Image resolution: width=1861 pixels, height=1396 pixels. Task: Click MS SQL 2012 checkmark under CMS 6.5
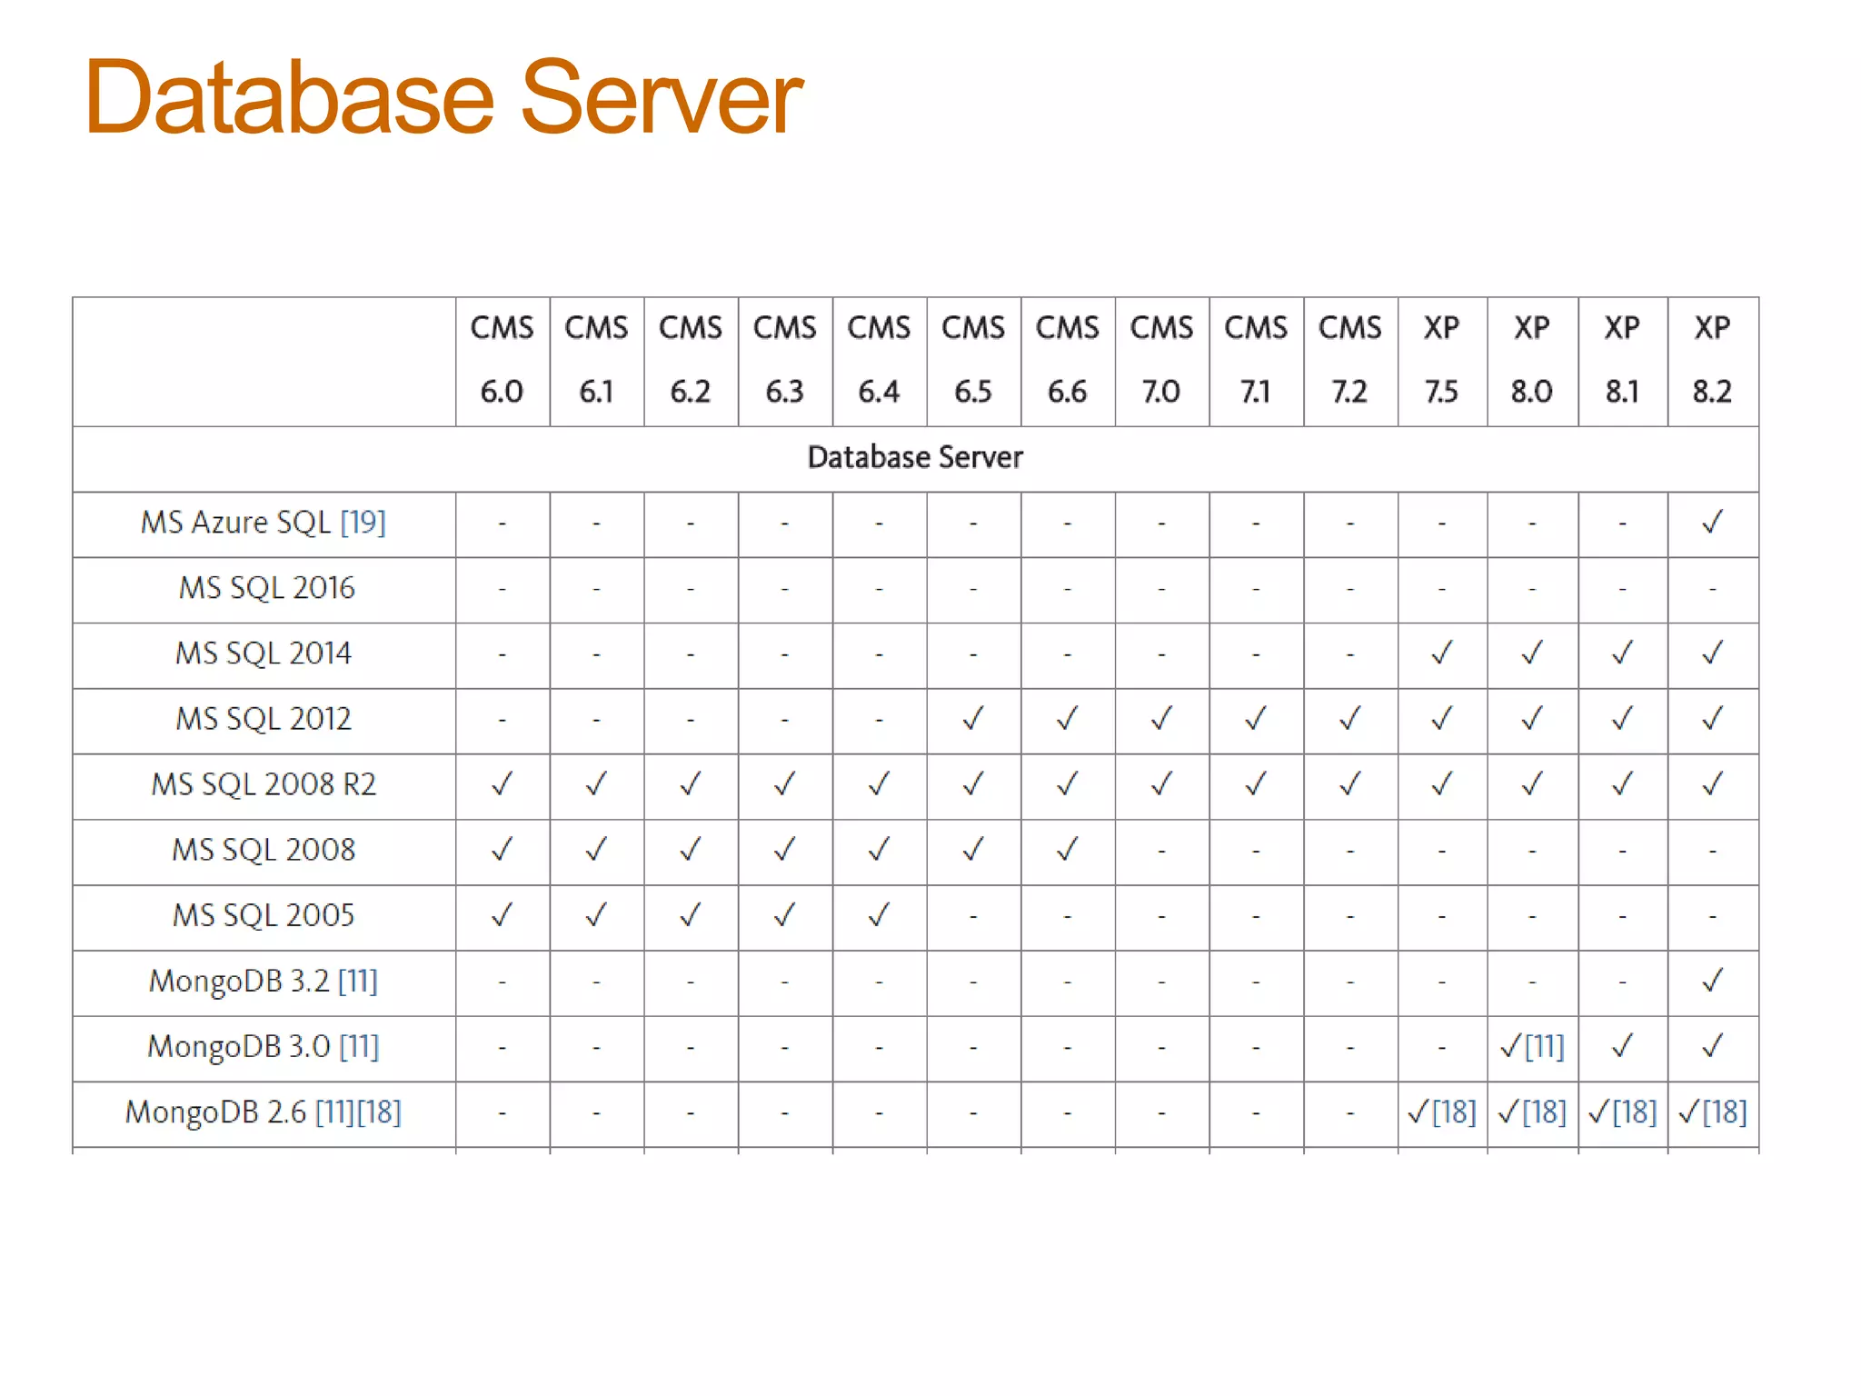coord(973,719)
